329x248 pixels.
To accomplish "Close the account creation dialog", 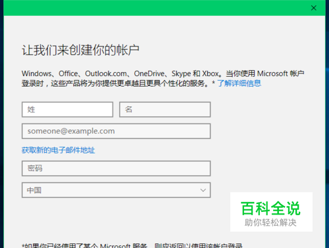I will (x=314, y=8).
